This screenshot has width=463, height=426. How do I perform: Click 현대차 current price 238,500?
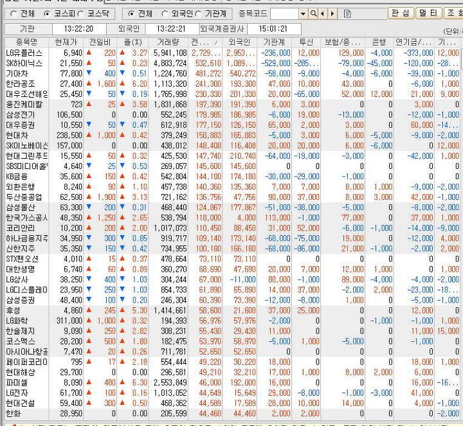coord(69,136)
